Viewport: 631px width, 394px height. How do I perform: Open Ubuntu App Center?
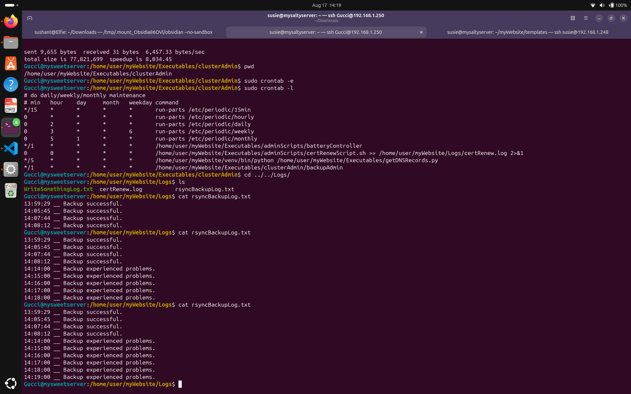click(11, 63)
